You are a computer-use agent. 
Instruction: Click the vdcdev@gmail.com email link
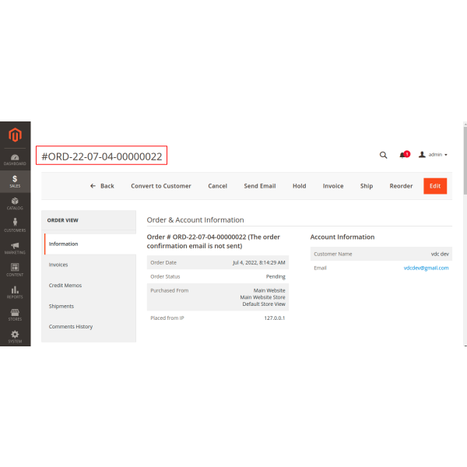[x=426, y=268]
